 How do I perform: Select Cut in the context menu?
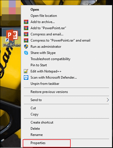tap(33, 108)
